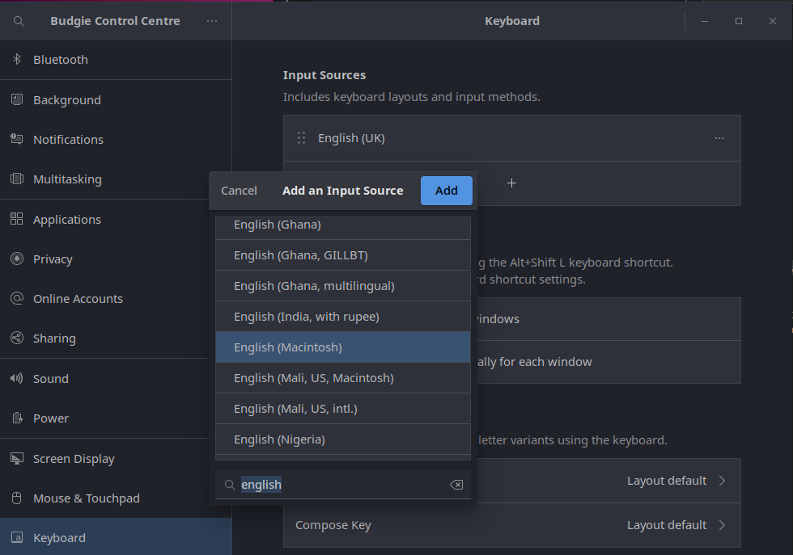Viewport: 793px width, 555px height.
Task: Open Background settings icon
Action: pos(16,99)
